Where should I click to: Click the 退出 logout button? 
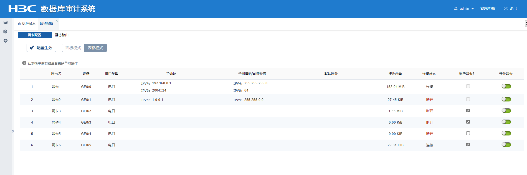510,9
